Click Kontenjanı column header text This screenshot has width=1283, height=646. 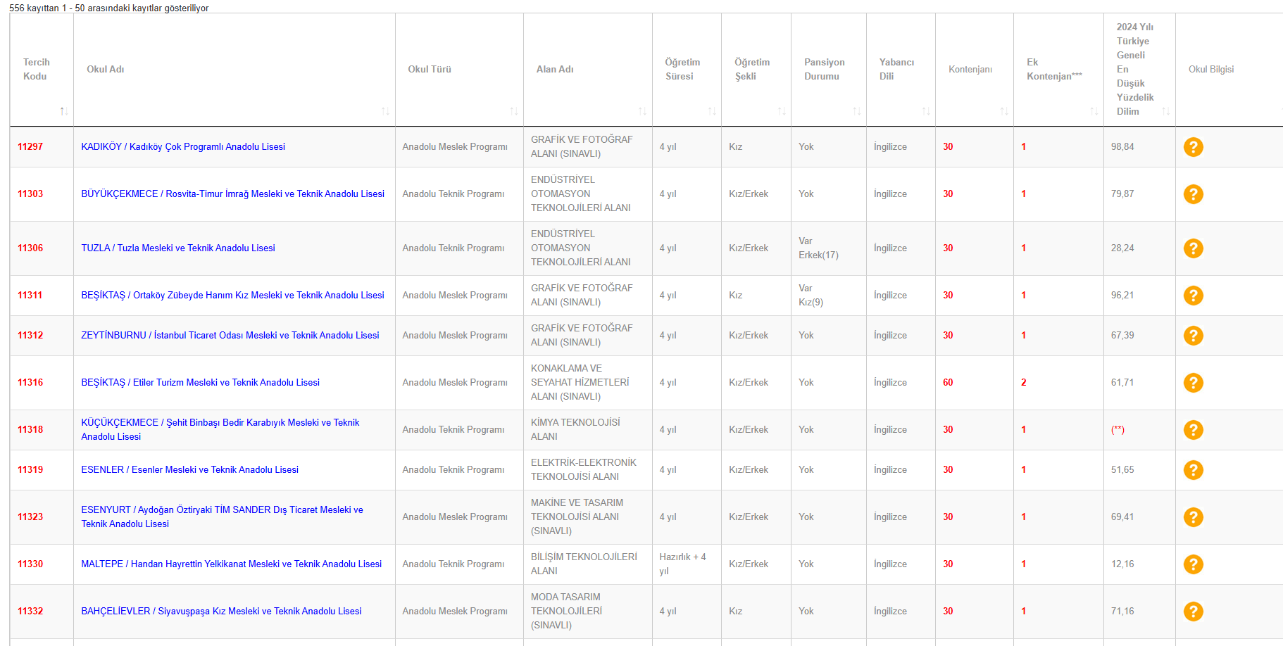click(970, 70)
